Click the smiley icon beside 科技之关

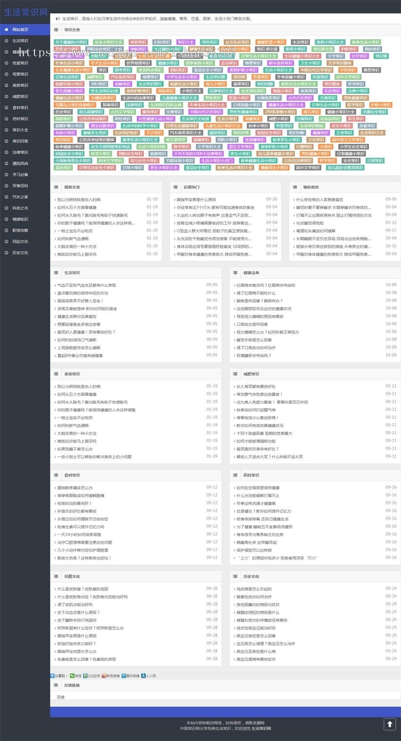point(6,208)
